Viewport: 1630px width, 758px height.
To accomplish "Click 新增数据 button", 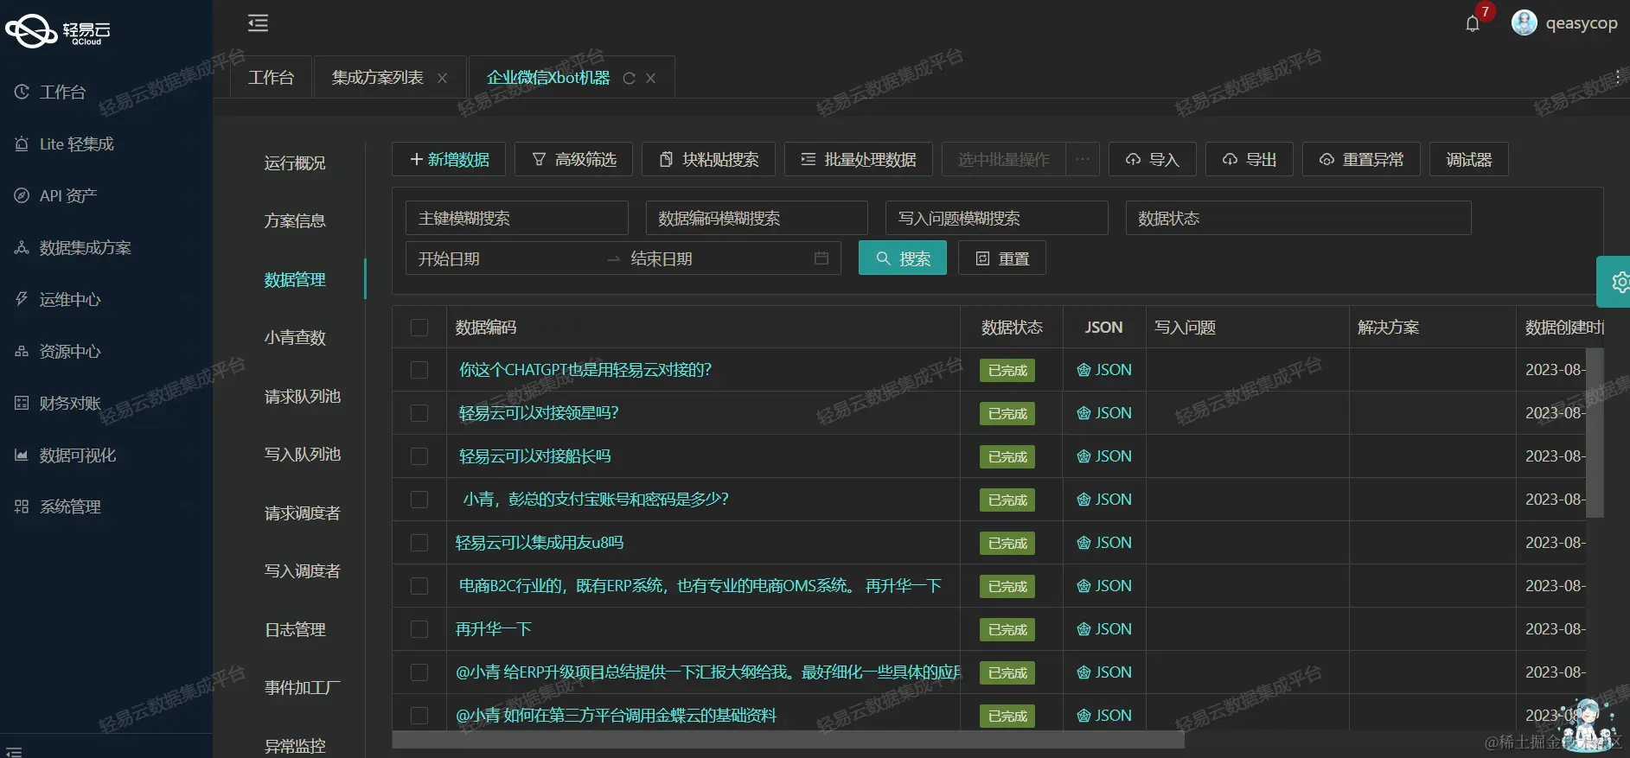I will pyautogui.click(x=449, y=159).
